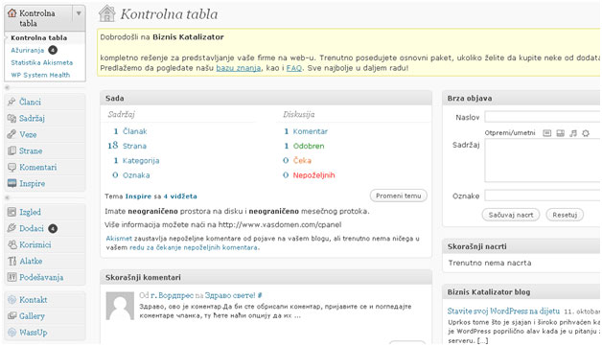Image resolution: width=602 pixels, height=346 pixels.
Task: Open the Inspire theme link in Sada
Action: coord(138,196)
